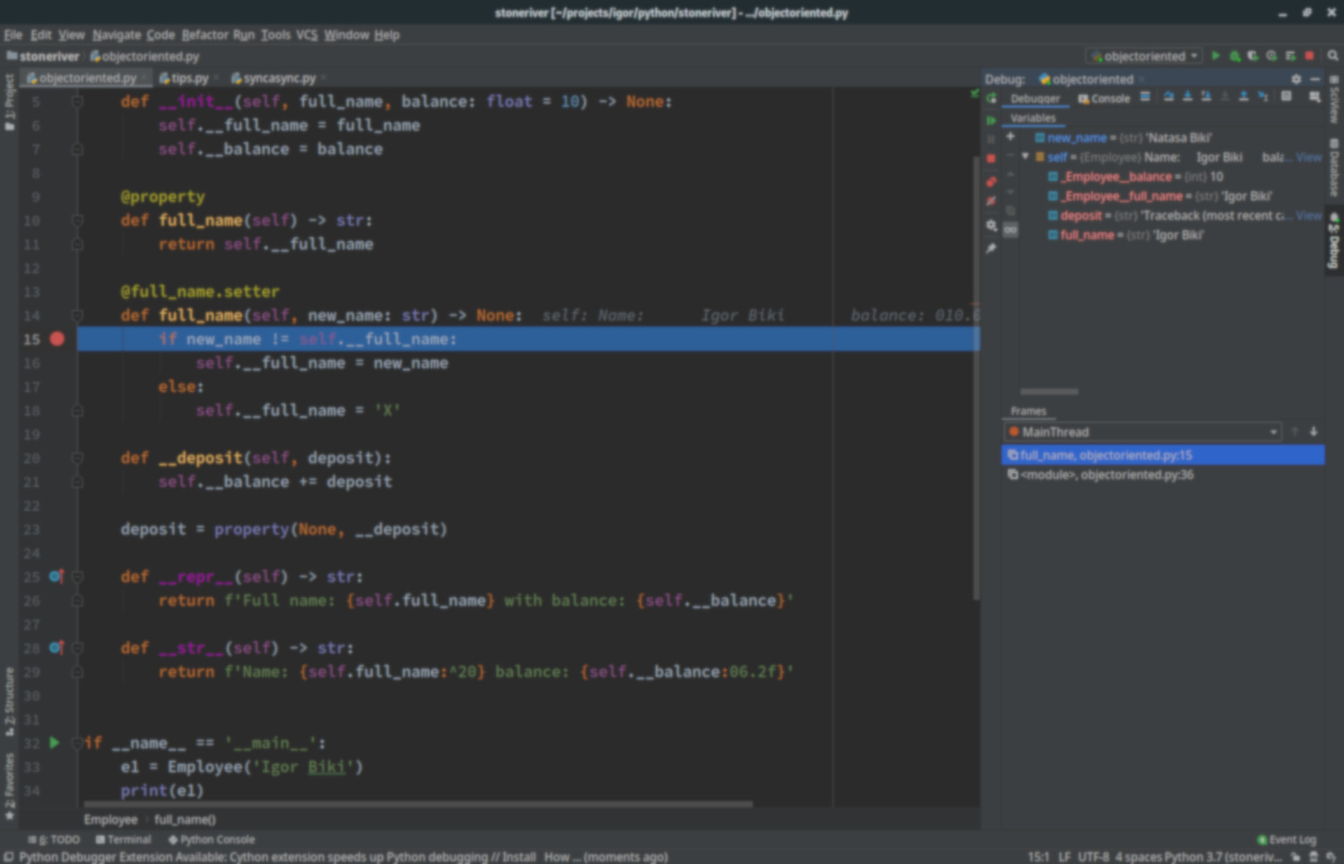Stop the debug session
The image size is (1344, 864).
pos(991,157)
